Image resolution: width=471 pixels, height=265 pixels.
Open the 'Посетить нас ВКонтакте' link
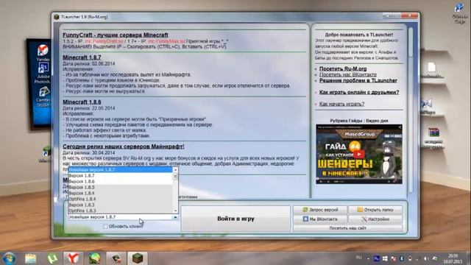tap(348, 74)
